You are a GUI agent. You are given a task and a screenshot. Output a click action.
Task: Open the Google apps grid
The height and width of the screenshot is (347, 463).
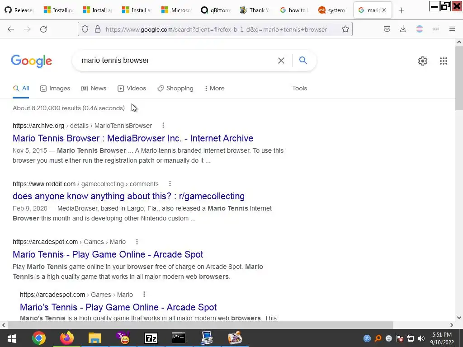point(443,61)
